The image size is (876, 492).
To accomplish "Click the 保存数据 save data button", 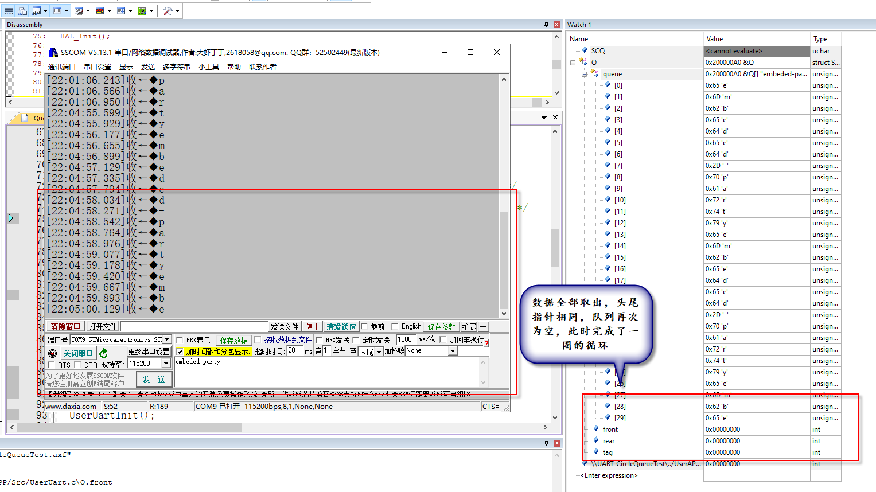I will point(234,340).
